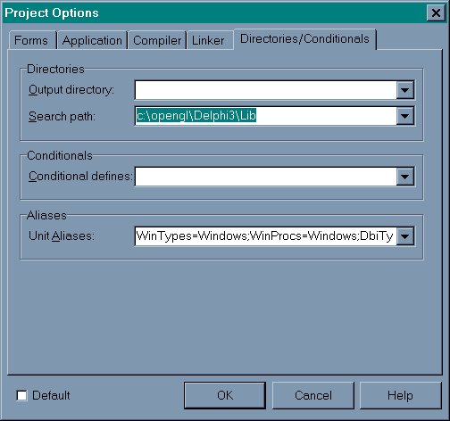Enable the Default checkbox

tap(21, 395)
